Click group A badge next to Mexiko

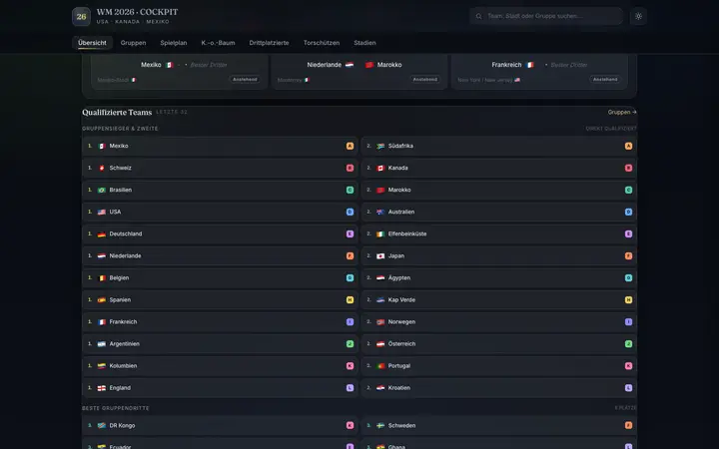(350, 146)
